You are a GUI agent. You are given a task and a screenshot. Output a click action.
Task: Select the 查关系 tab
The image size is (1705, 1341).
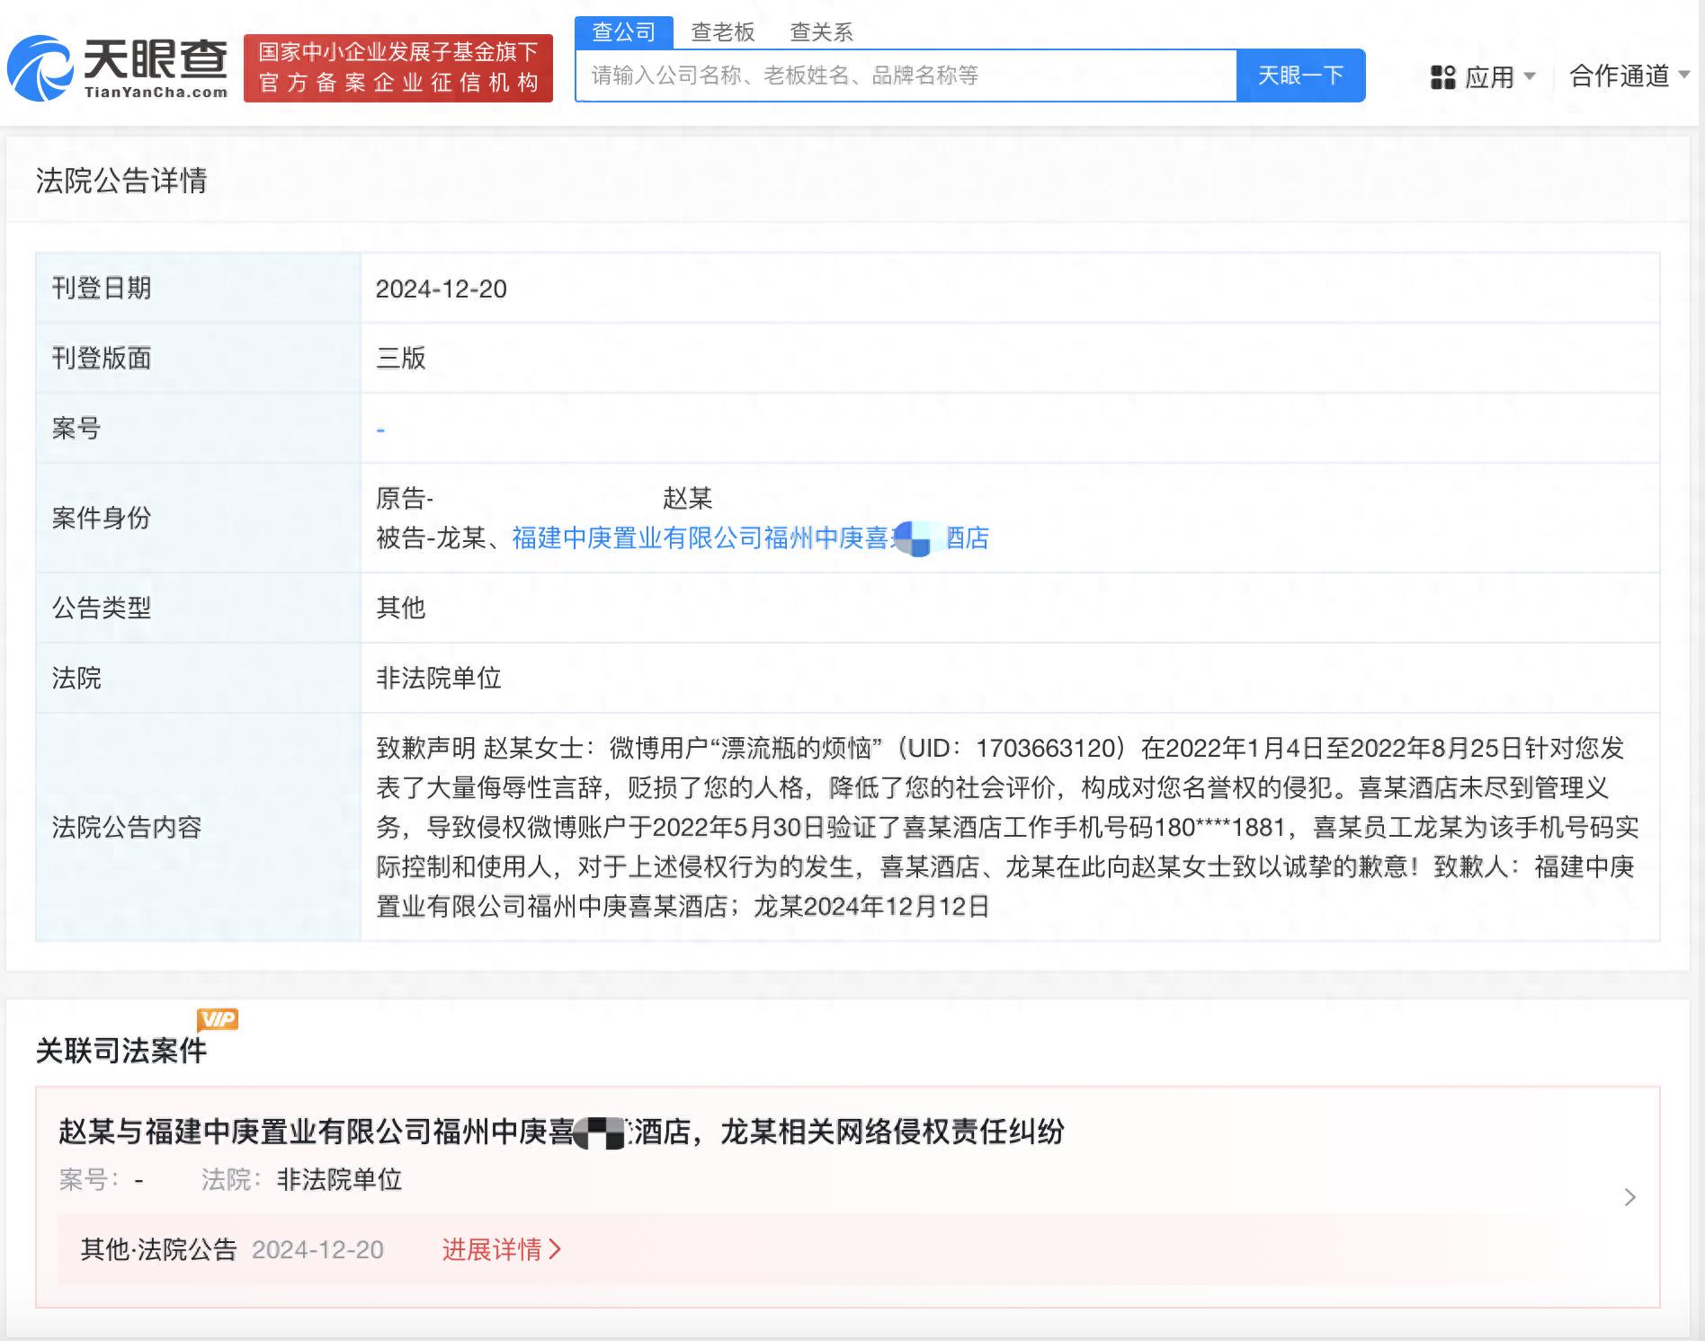821,32
